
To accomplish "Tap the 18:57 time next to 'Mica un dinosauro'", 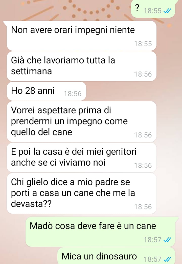I will point(152,259).
